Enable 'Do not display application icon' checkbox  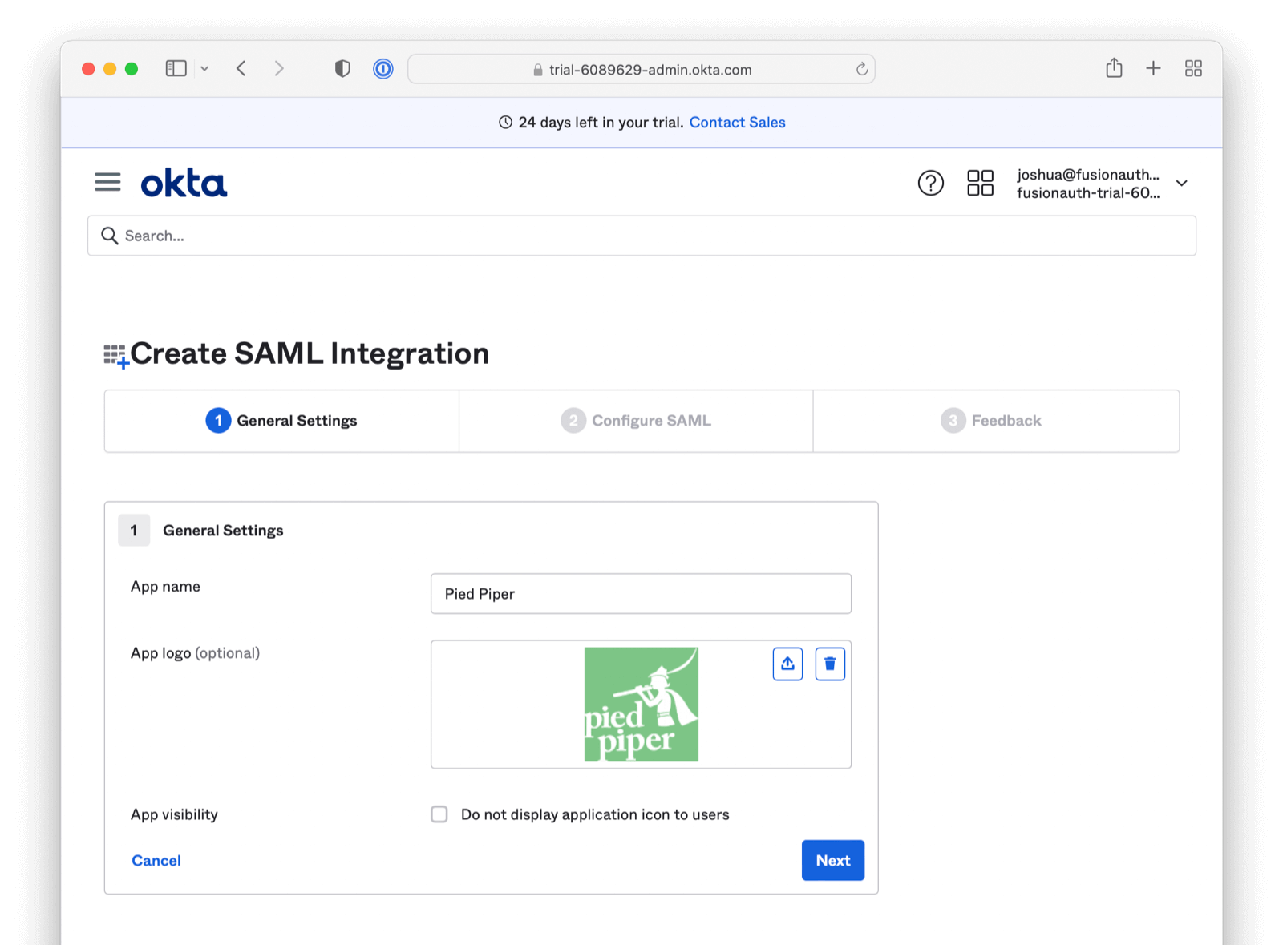pyautogui.click(x=439, y=814)
